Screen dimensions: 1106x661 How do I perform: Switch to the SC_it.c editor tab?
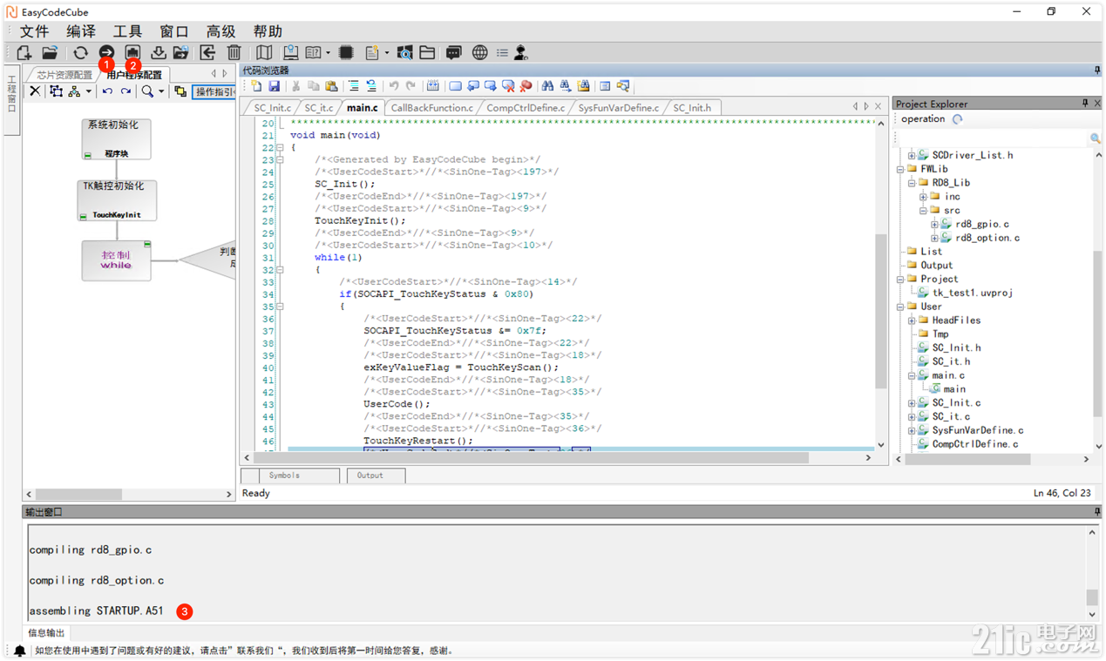[x=318, y=108]
